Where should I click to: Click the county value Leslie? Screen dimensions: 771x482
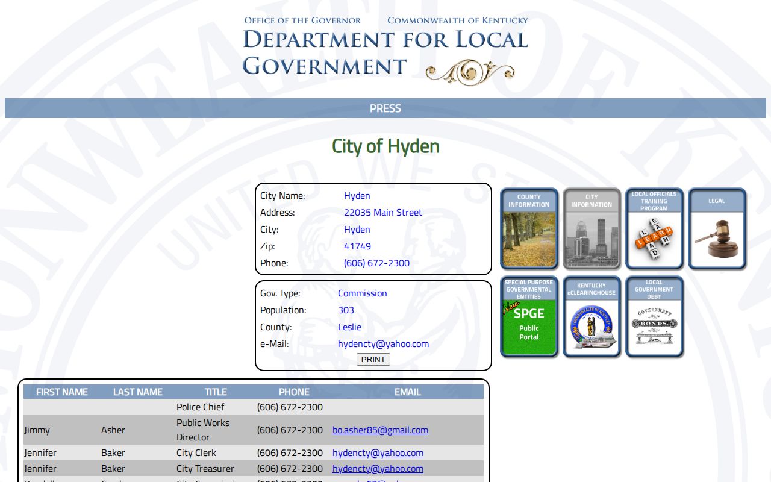pos(349,327)
